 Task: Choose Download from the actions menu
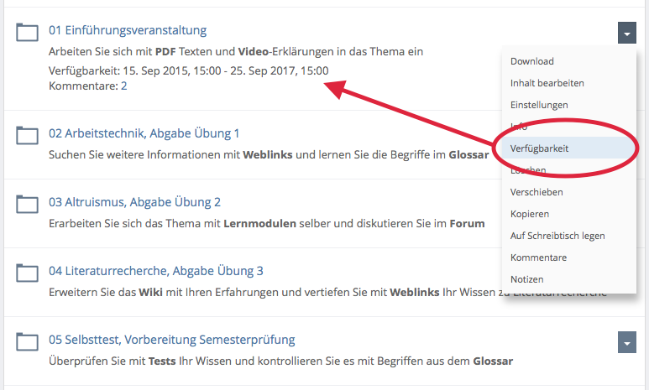click(531, 61)
